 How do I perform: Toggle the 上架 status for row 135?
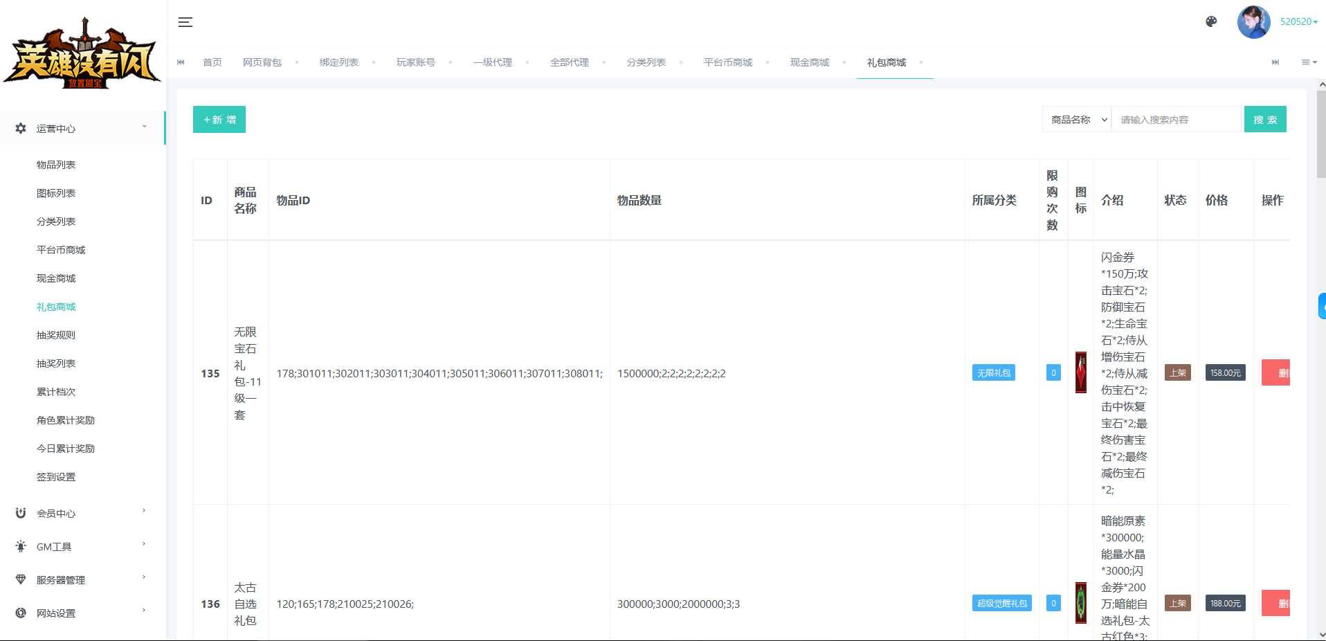tap(1177, 373)
